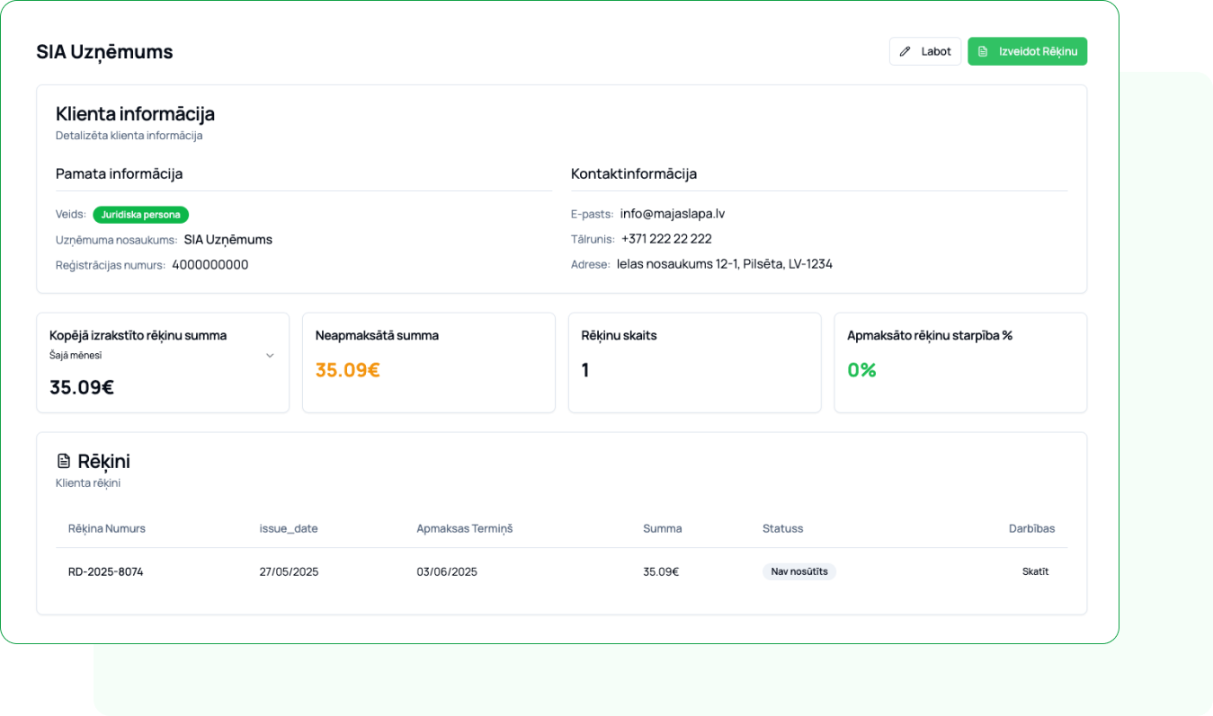Click the SIA Uzņēmums page title
The image size is (1213, 716).
(x=104, y=52)
